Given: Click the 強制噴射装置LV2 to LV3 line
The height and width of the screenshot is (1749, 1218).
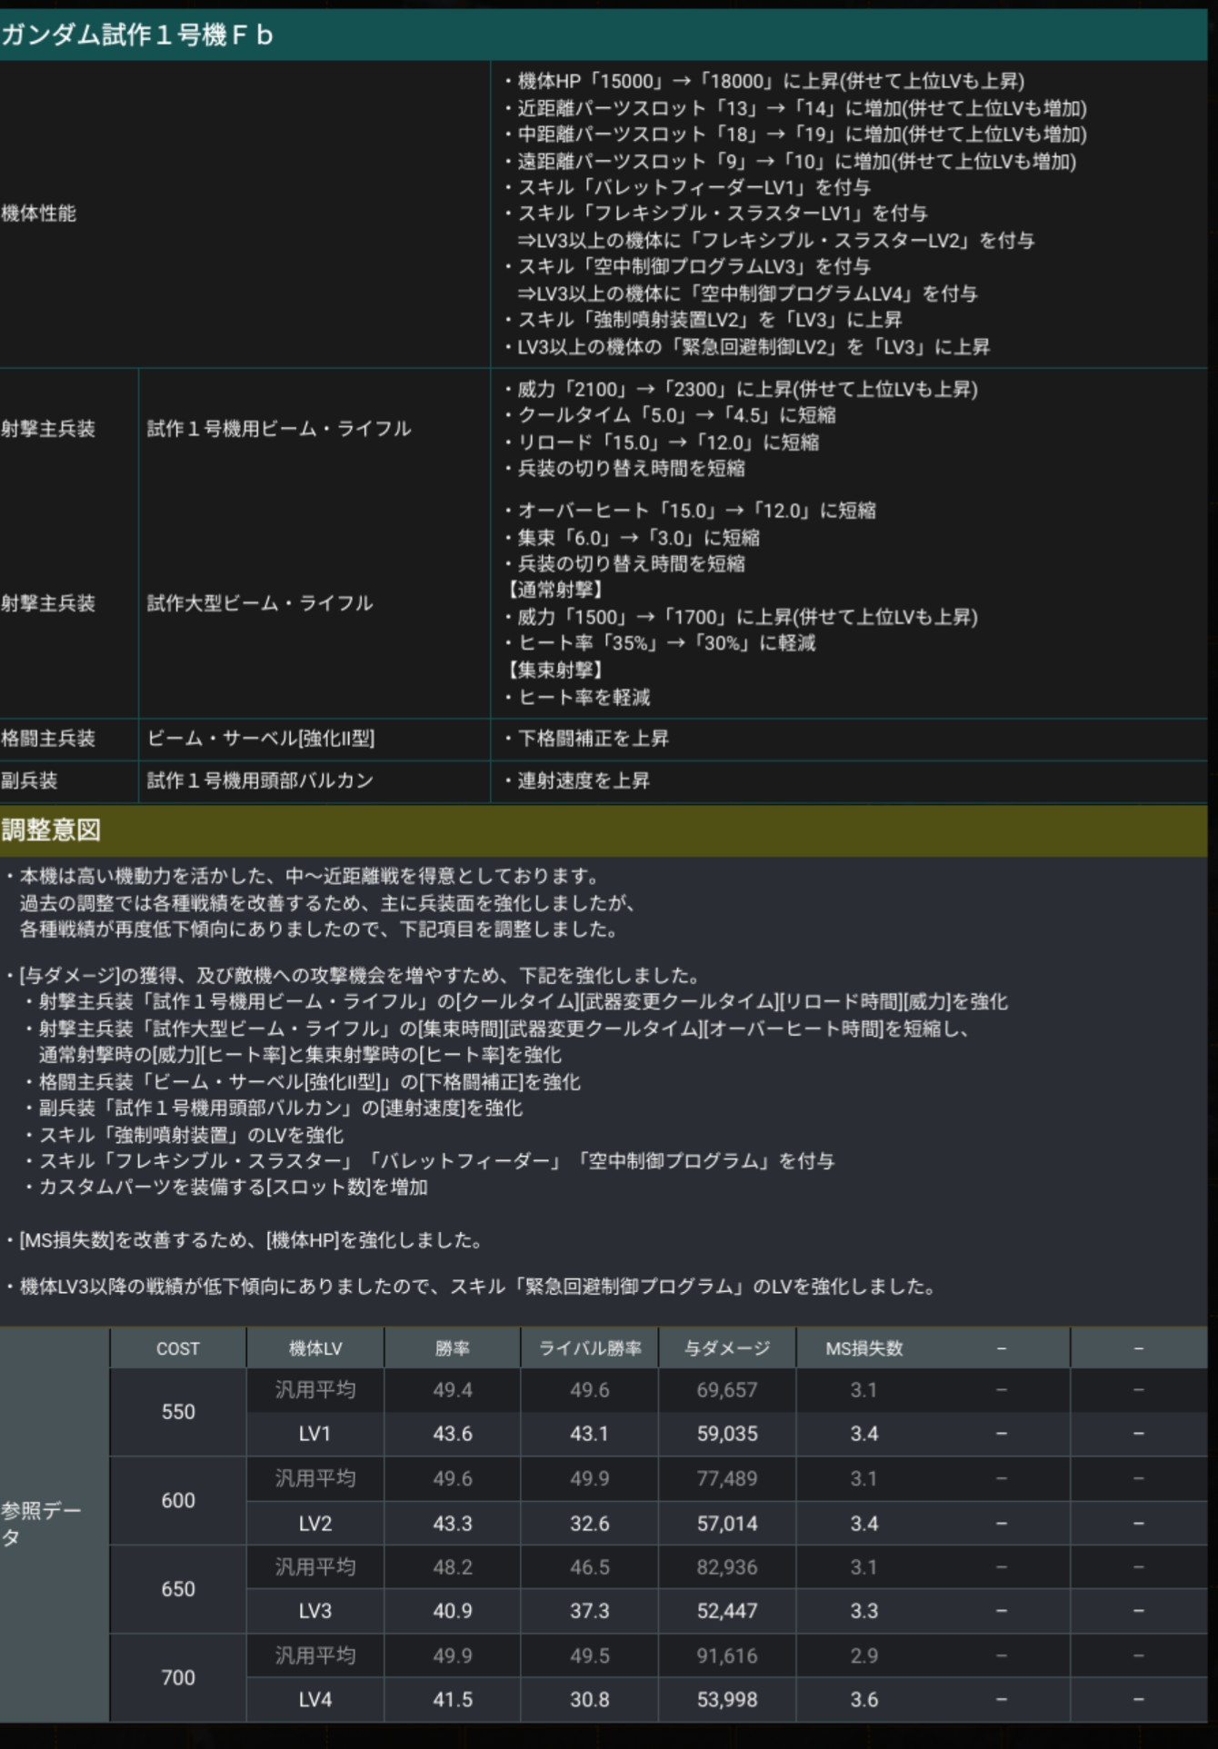Looking at the screenshot, I should [703, 320].
